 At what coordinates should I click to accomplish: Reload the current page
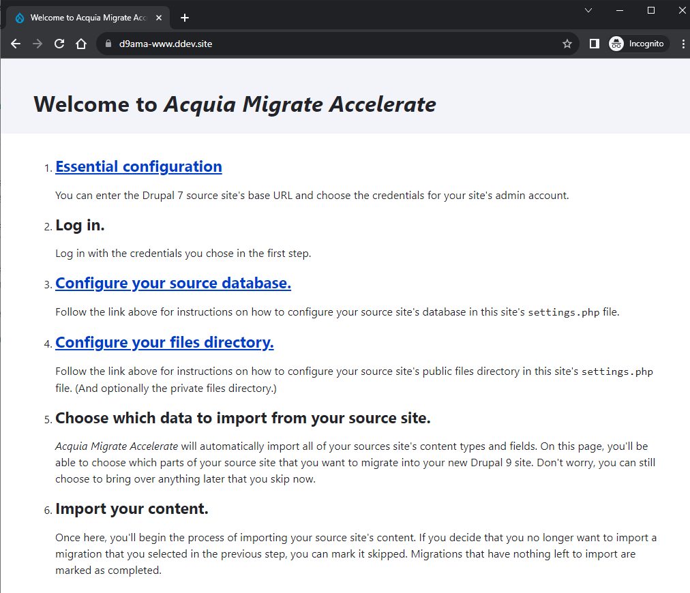(x=59, y=43)
